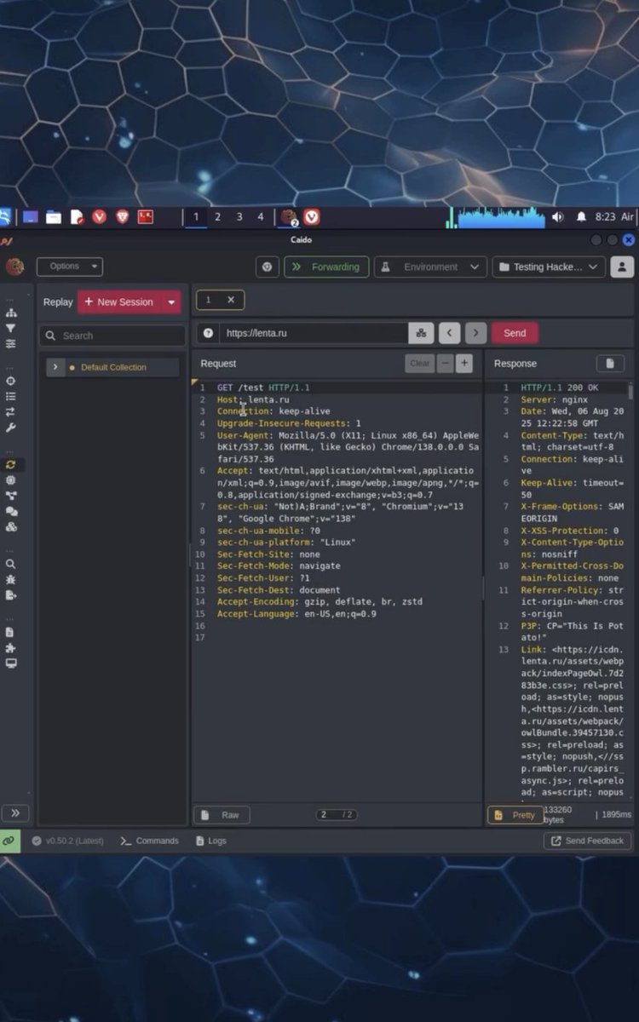Go to previous request with back arrow
639x1022 pixels.
[449, 333]
